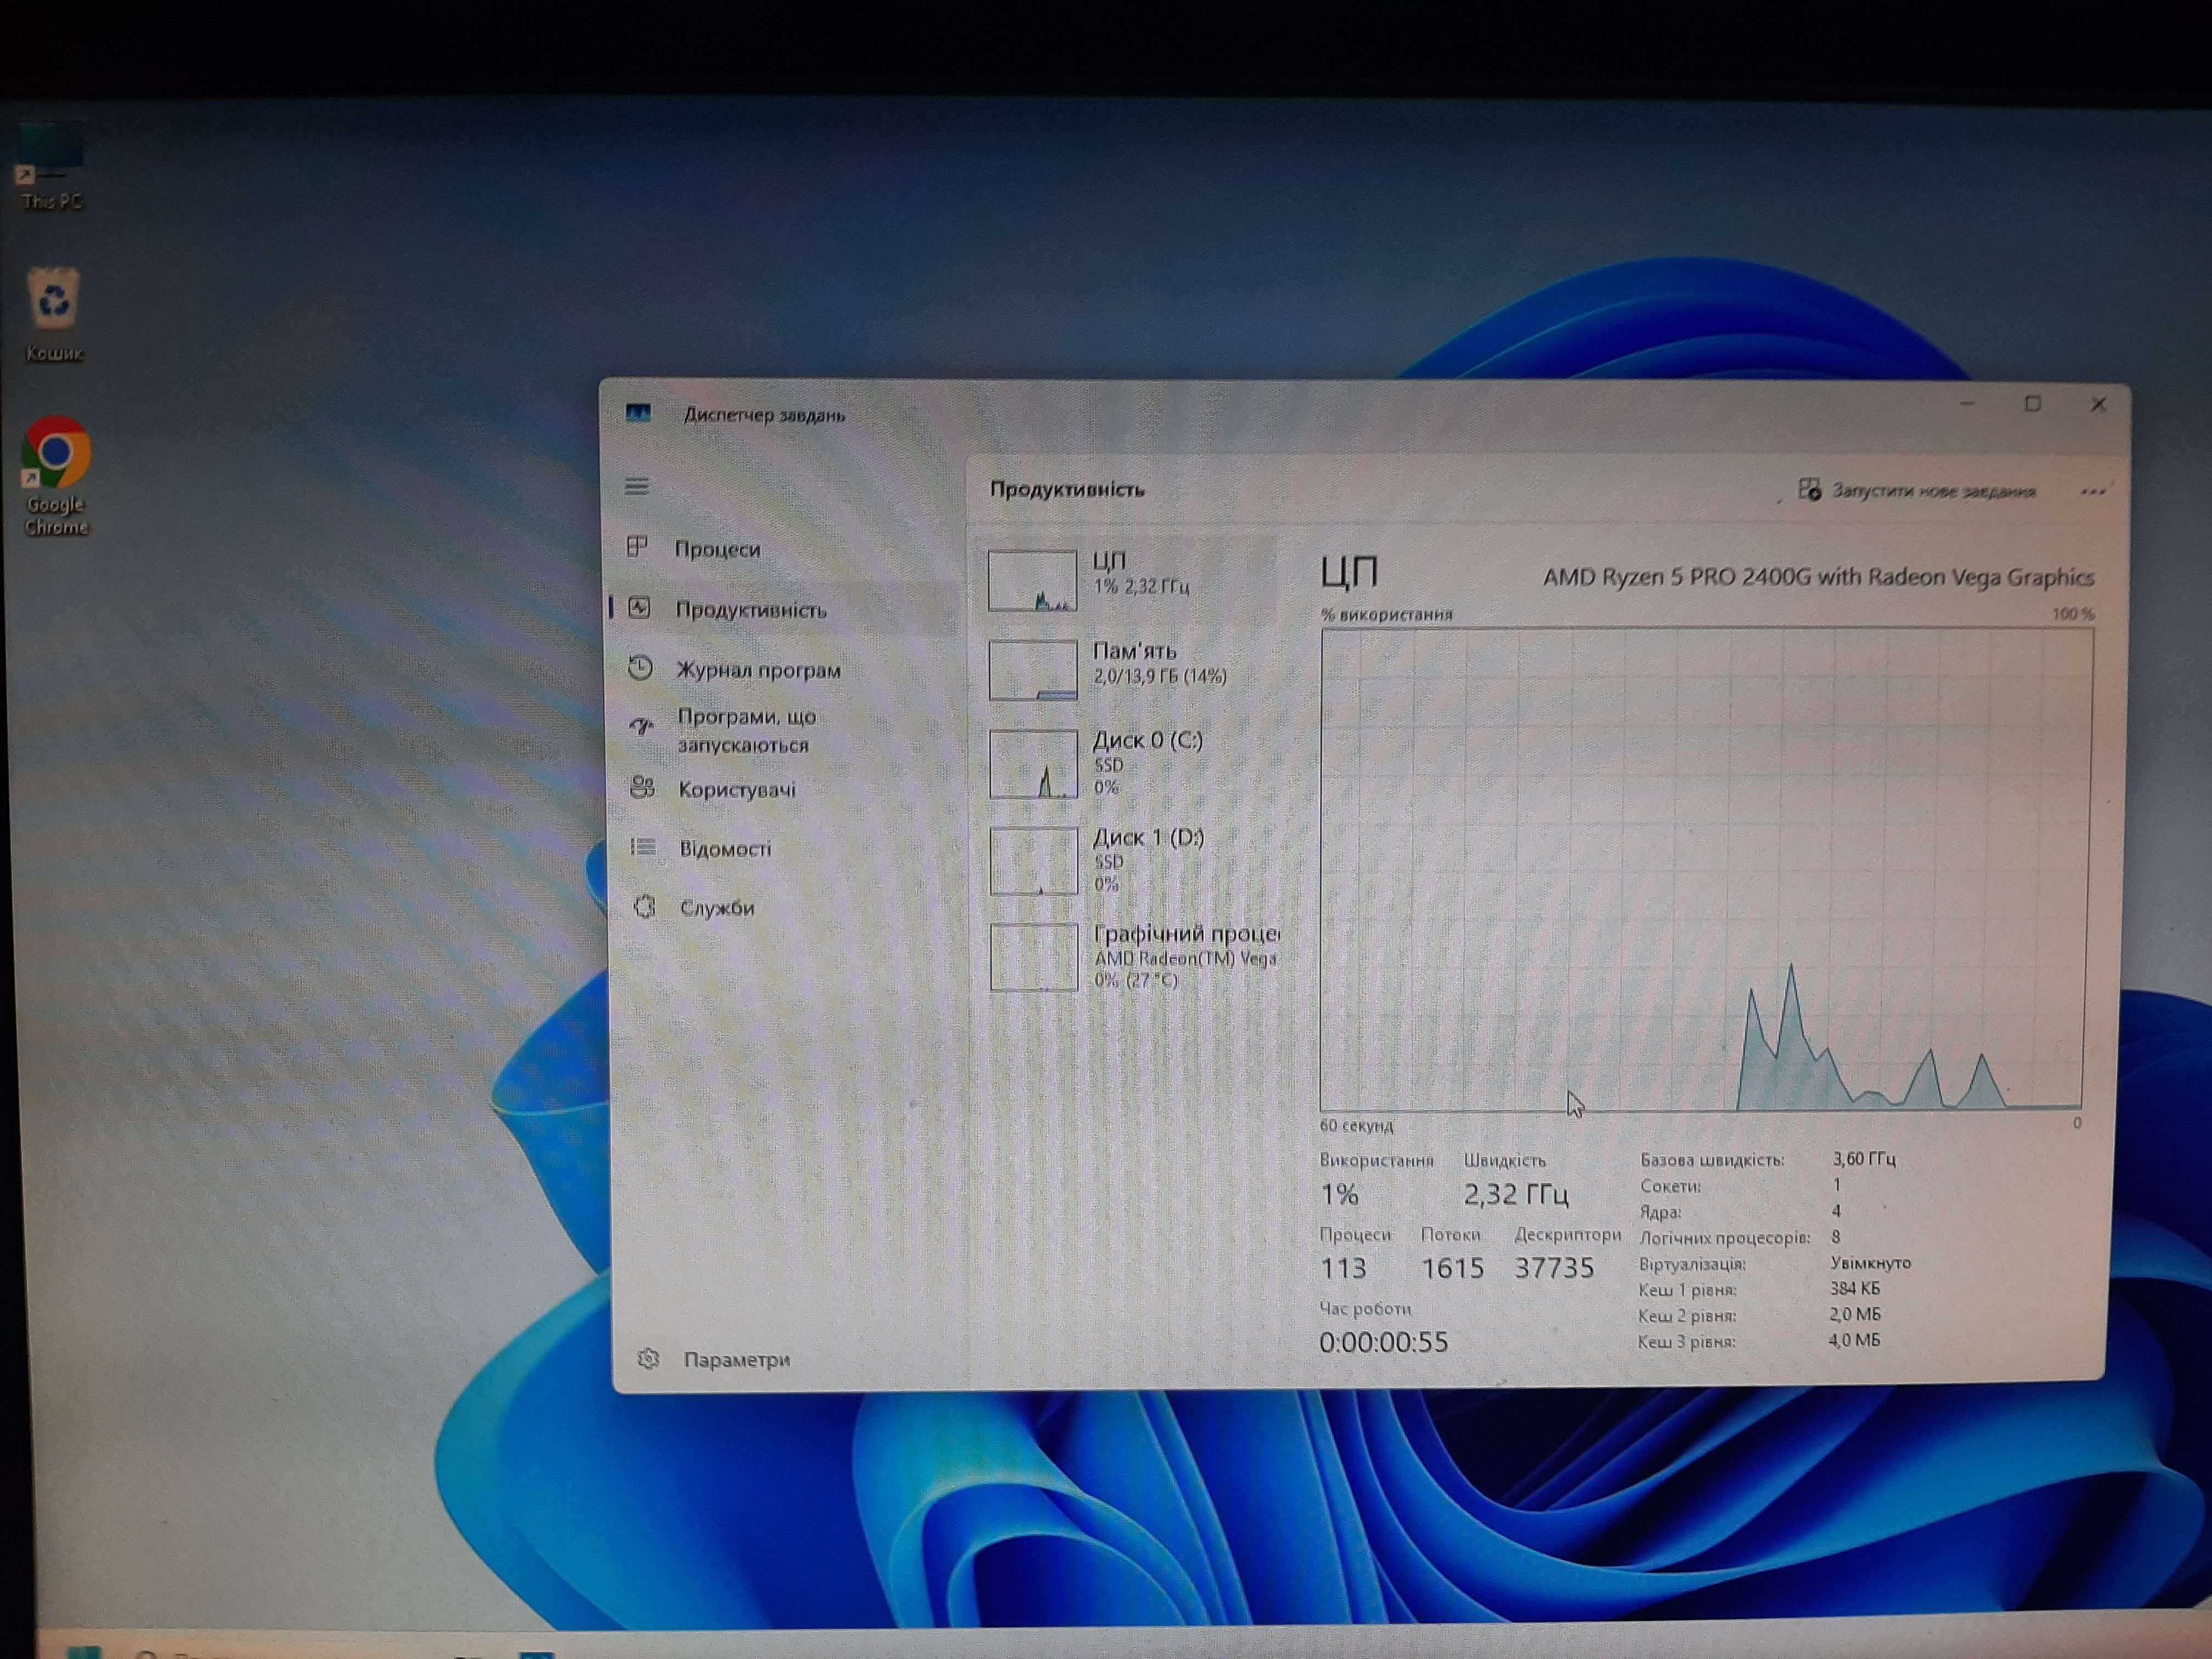Select the Графічний процесор item
The image size is (2212, 1659).
[x=1130, y=957]
